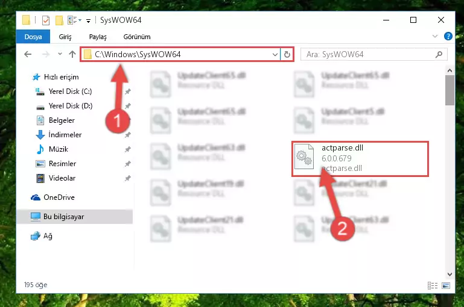Click the actparse.dll file name

[342, 148]
